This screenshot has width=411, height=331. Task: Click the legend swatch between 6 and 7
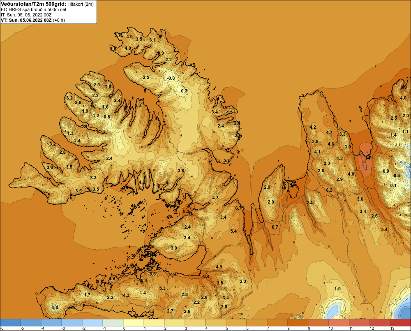257,322
